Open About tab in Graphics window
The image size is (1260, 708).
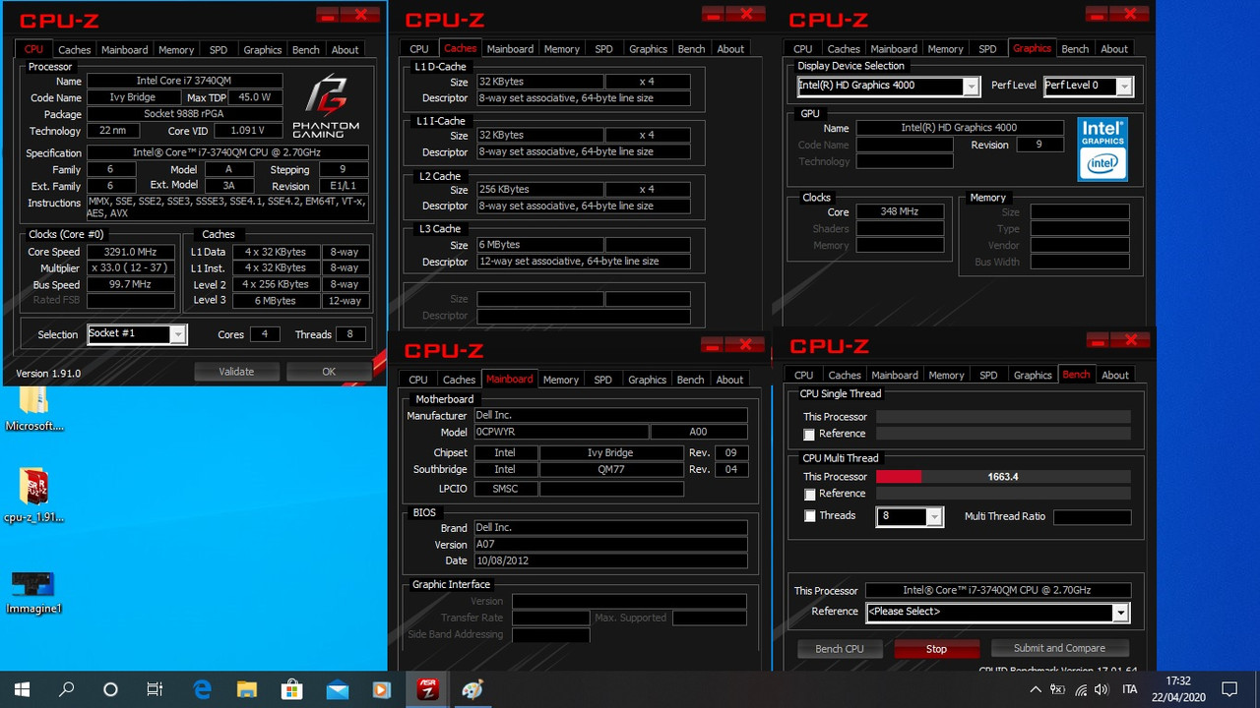1114,49
